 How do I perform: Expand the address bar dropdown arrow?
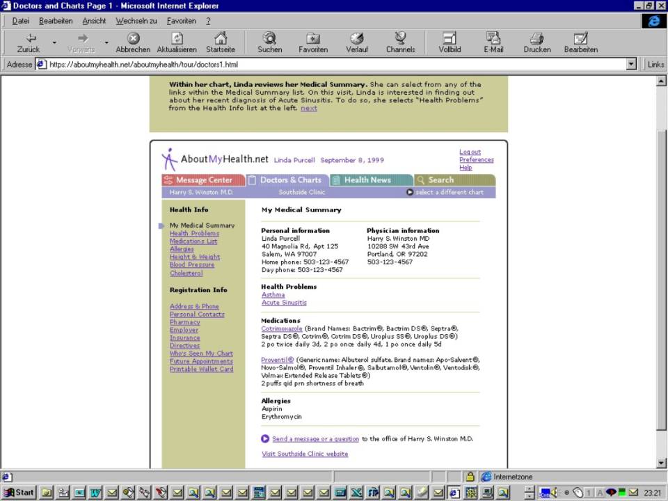click(x=631, y=65)
